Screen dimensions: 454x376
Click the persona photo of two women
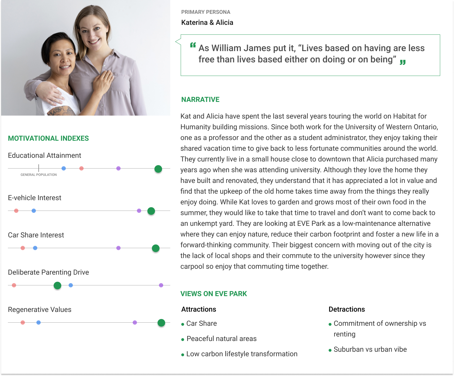point(86,58)
